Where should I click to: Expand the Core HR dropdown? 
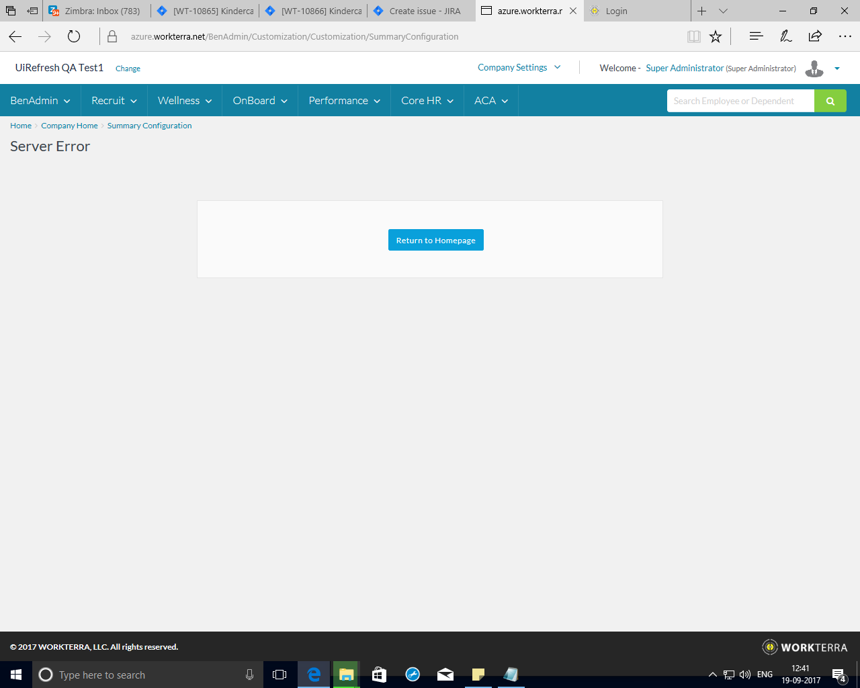(x=426, y=100)
